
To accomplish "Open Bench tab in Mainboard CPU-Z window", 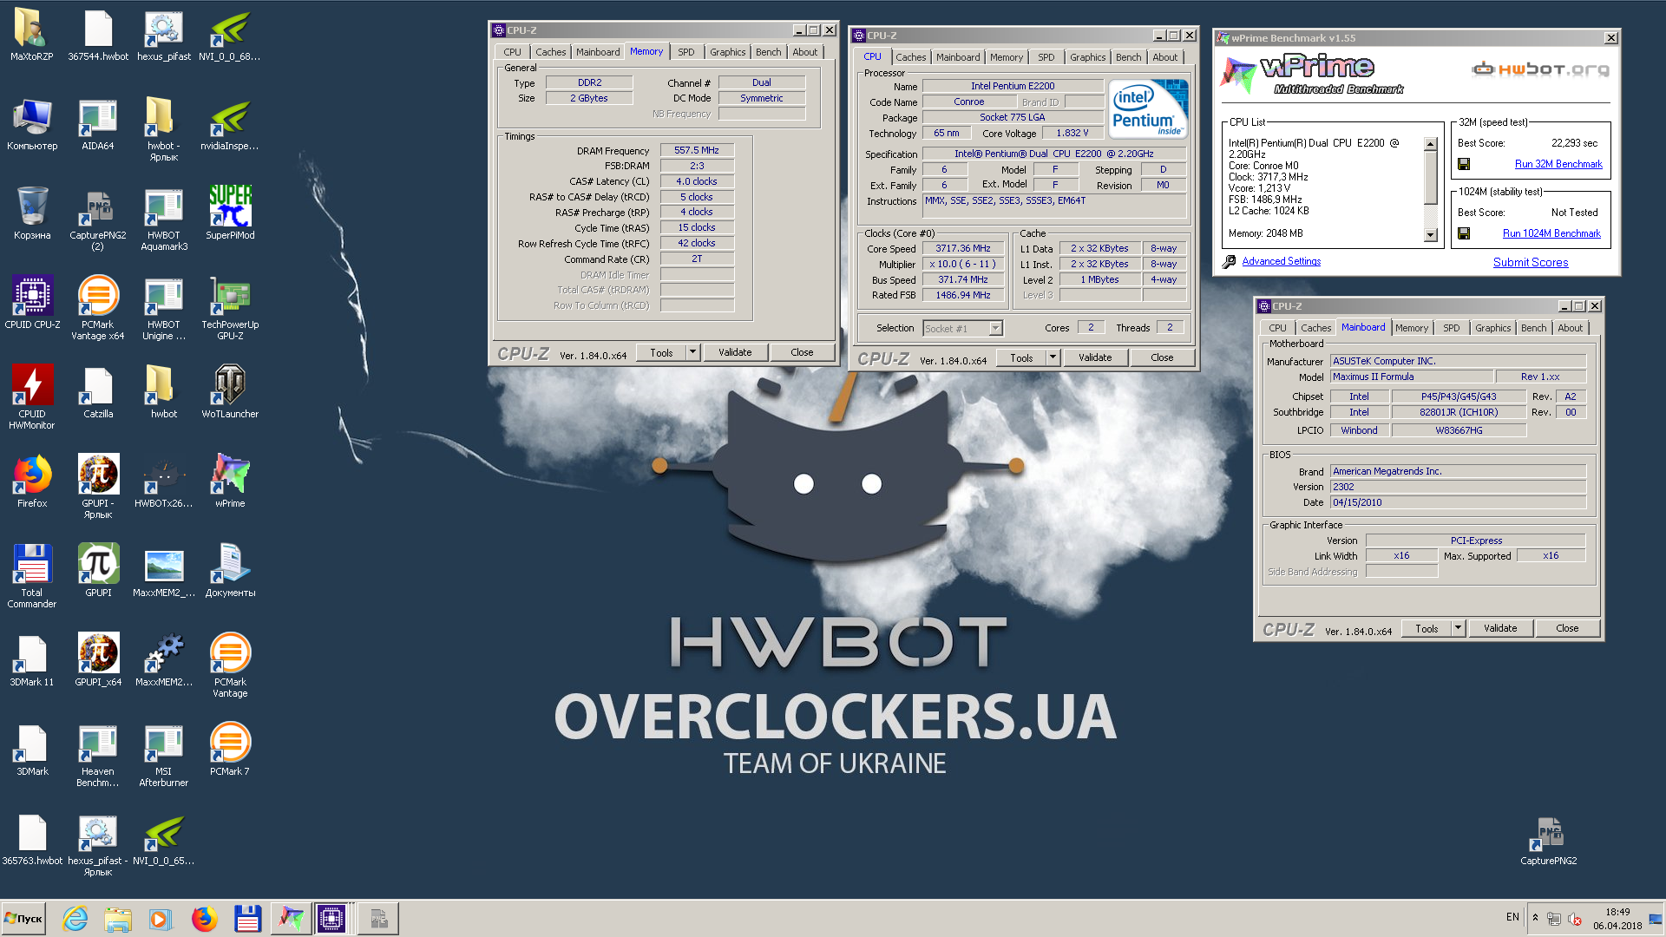I will (x=1533, y=328).
